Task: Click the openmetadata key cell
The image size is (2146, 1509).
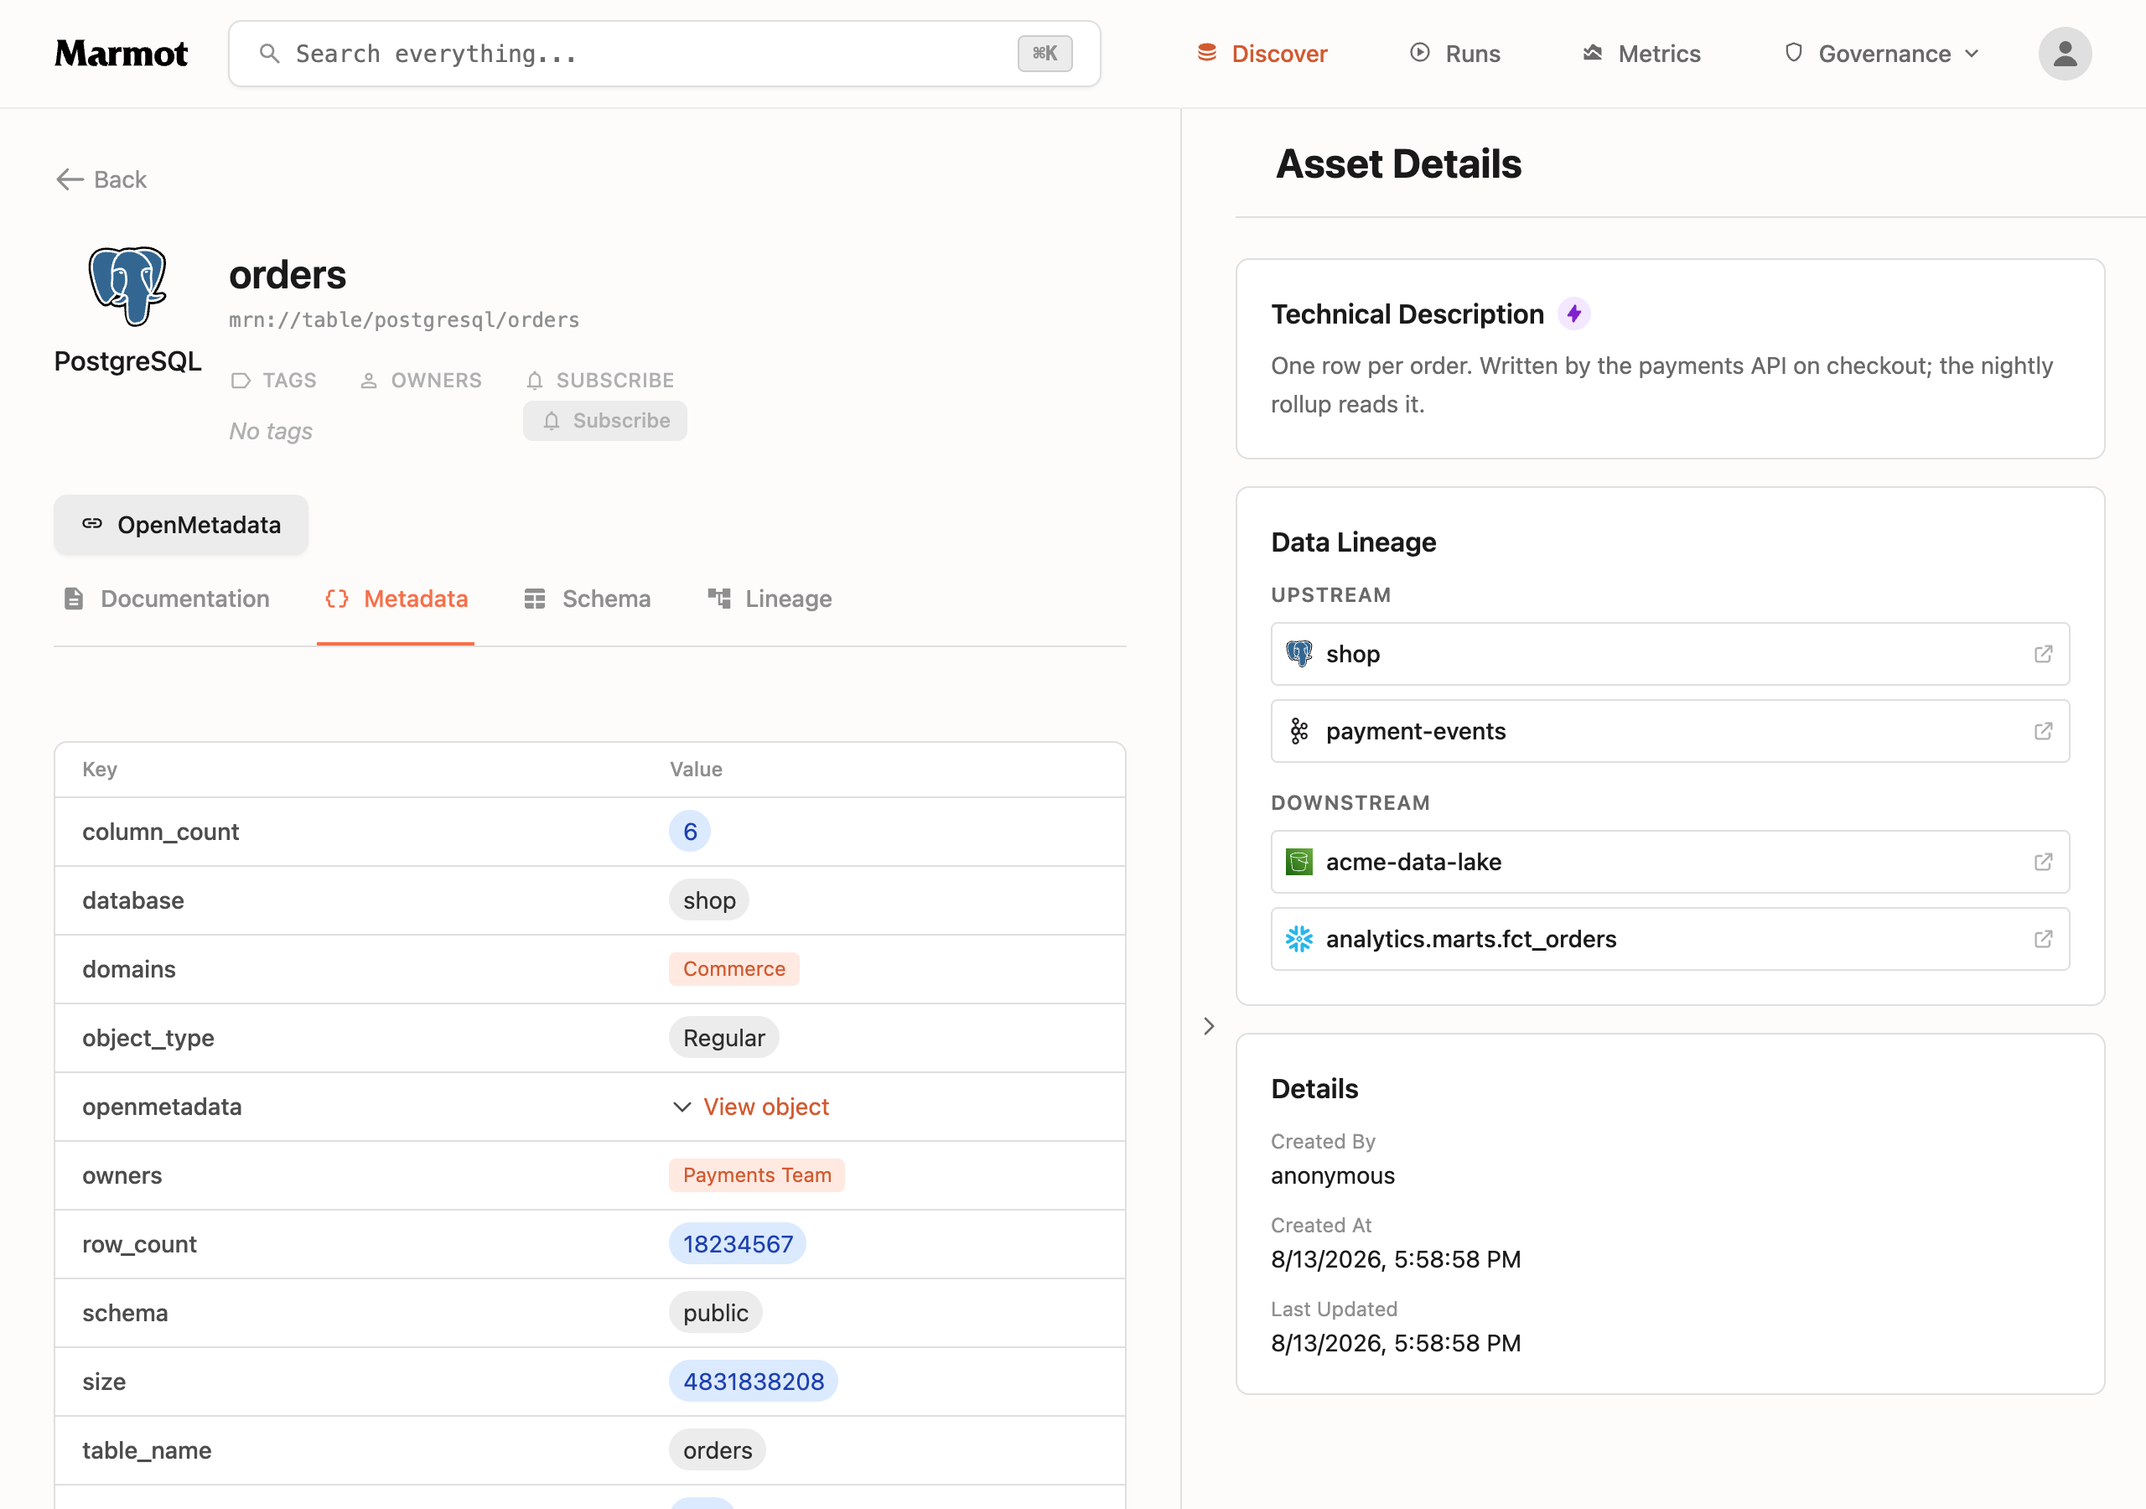Action: (162, 1107)
